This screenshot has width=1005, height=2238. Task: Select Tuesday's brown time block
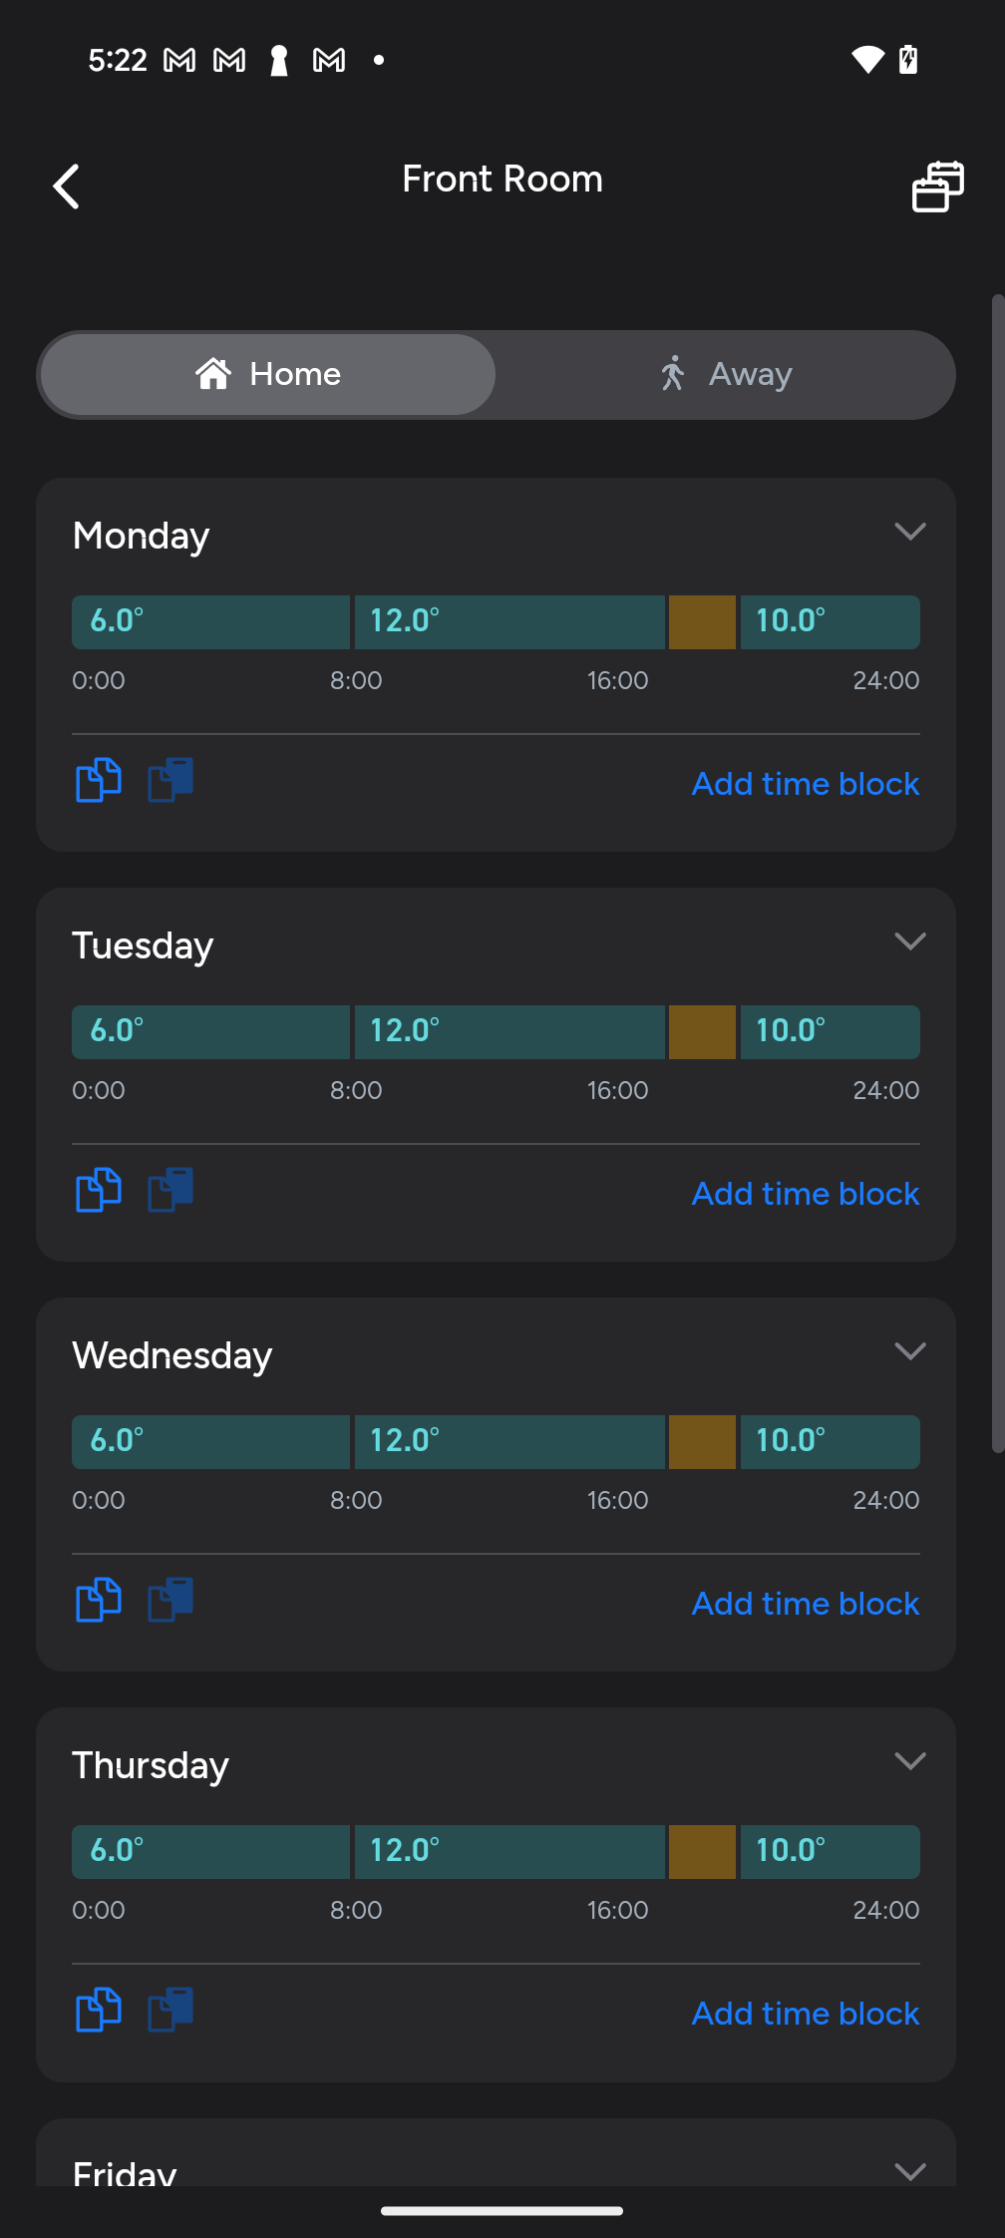pyautogui.click(x=702, y=1032)
